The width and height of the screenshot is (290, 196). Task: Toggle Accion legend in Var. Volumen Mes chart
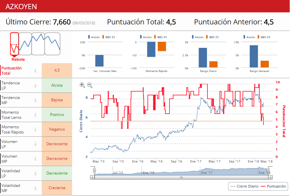94,37
